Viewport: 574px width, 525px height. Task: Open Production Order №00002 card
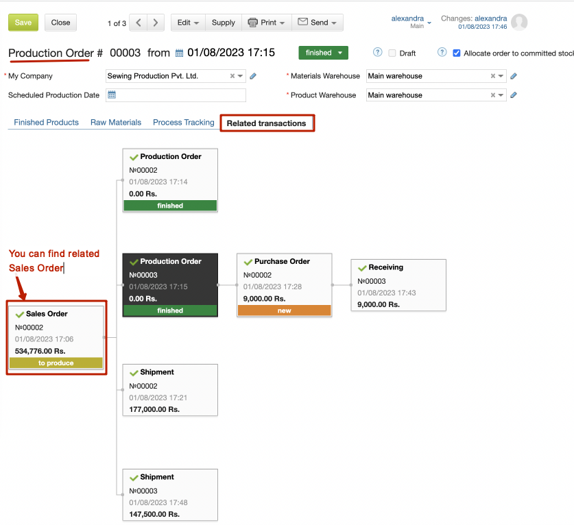(x=170, y=180)
